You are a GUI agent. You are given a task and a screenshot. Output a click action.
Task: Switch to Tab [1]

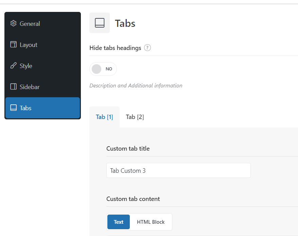tap(104, 117)
